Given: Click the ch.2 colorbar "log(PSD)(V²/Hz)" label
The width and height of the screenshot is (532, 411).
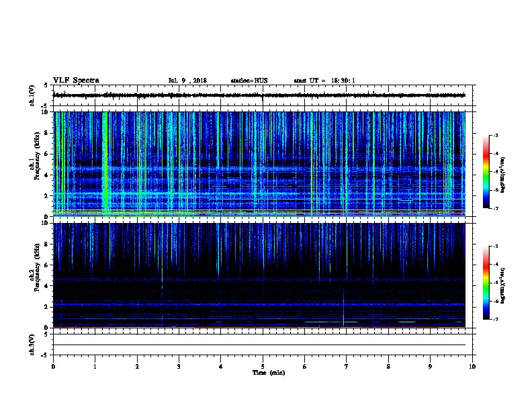Looking at the screenshot, I should pyautogui.click(x=502, y=285).
